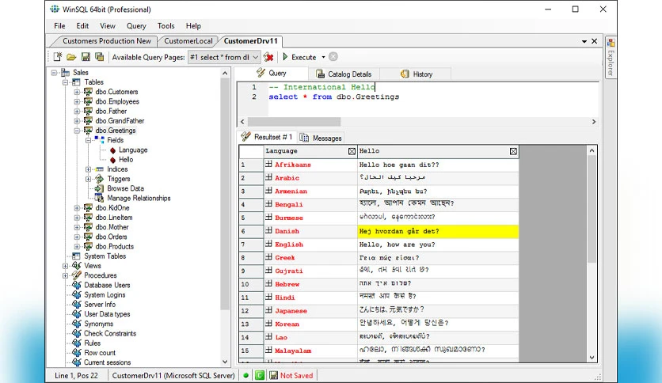Click the Language column header box icon
The image size is (662, 383).
click(x=352, y=151)
